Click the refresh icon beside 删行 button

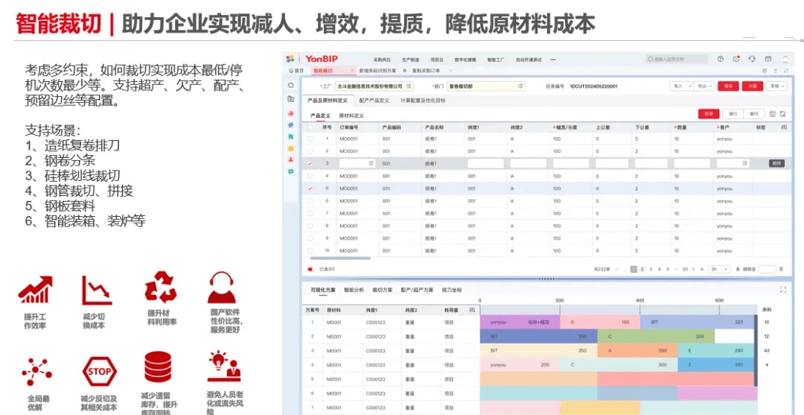783,114
